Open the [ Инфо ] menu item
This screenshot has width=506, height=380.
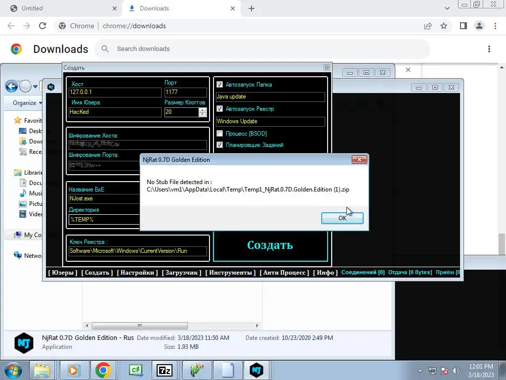pyautogui.click(x=325, y=273)
